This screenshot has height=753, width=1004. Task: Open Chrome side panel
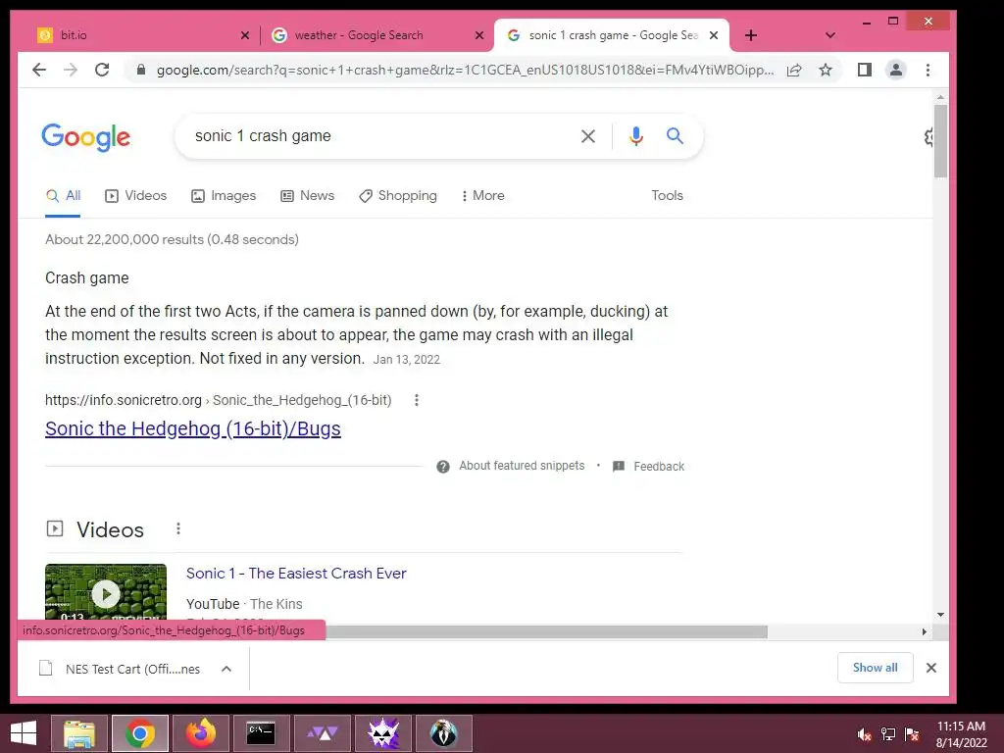click(x=865, y=70)
